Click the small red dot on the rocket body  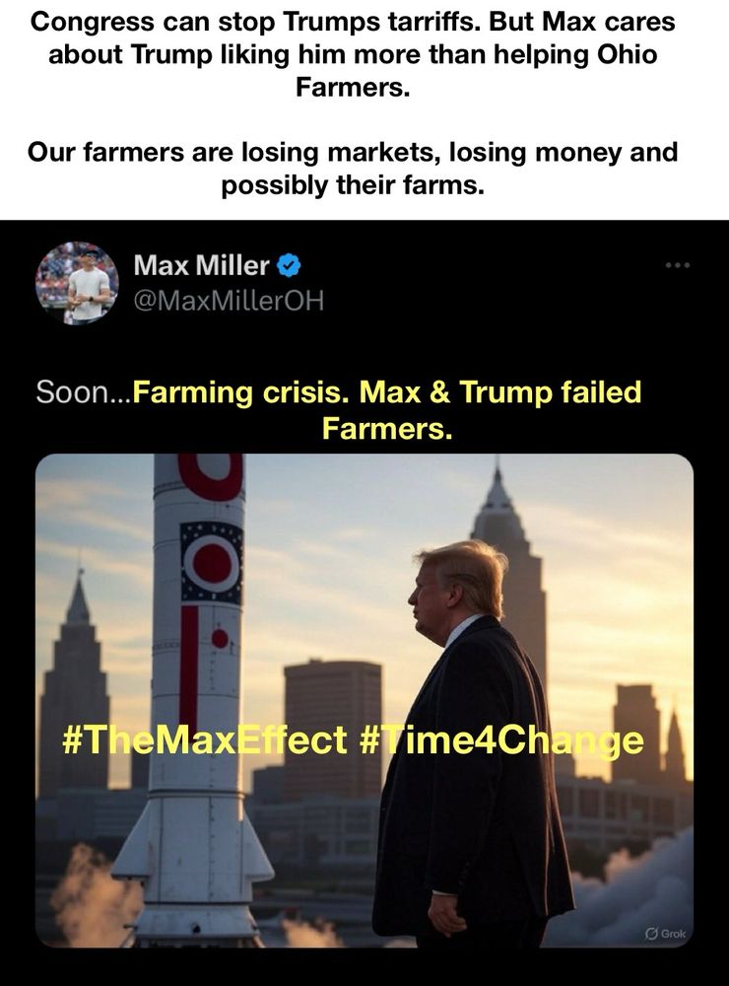220,638
